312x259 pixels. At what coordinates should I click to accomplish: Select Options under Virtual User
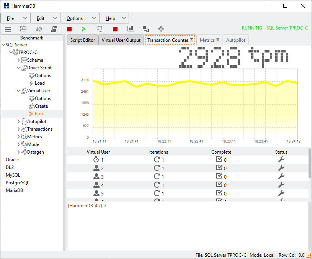(x=43, y=98)
